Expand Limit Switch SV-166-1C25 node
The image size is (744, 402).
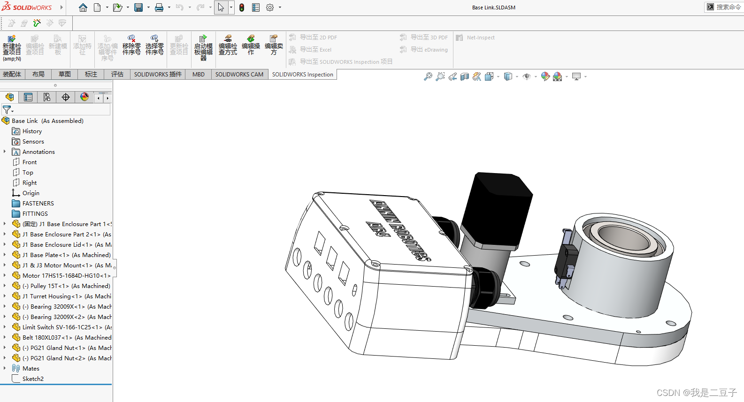pyautogui.click(x=5, y=327)
